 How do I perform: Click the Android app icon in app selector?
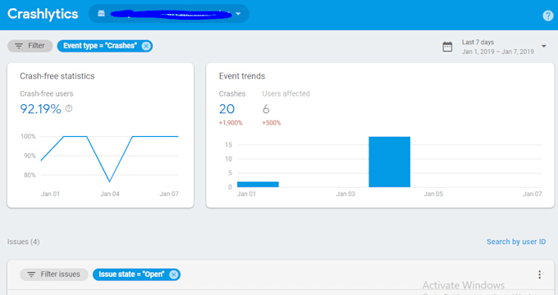[102, 13]
